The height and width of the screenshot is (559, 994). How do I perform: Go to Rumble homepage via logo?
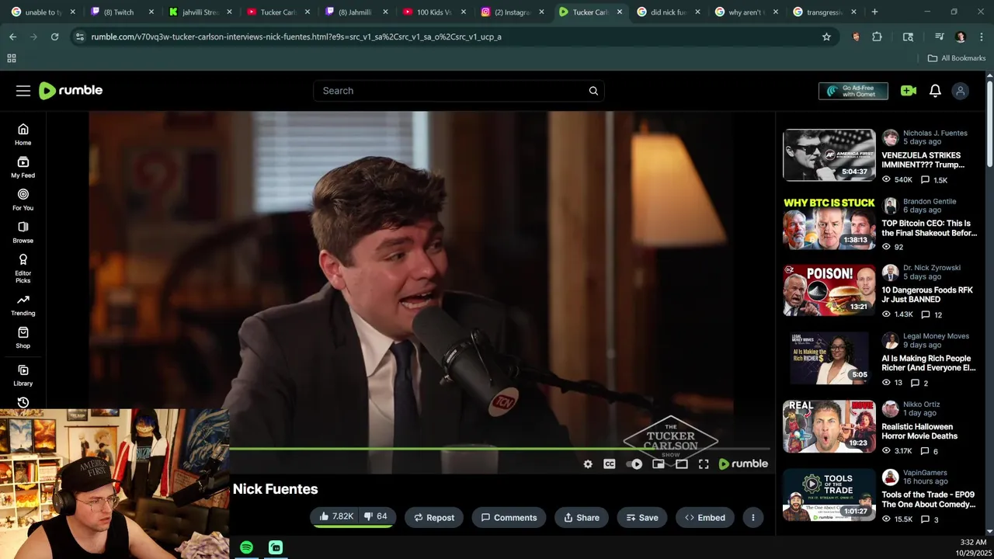point(71,91)
